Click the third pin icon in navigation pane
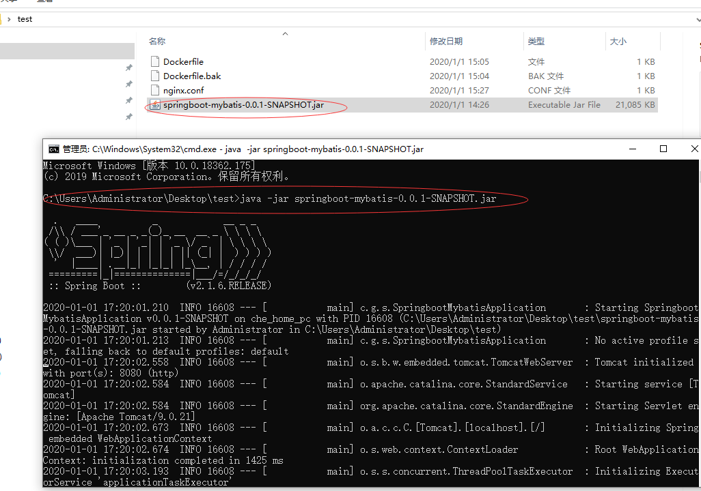This screenshot has height=491, width=701. (128, 100)
